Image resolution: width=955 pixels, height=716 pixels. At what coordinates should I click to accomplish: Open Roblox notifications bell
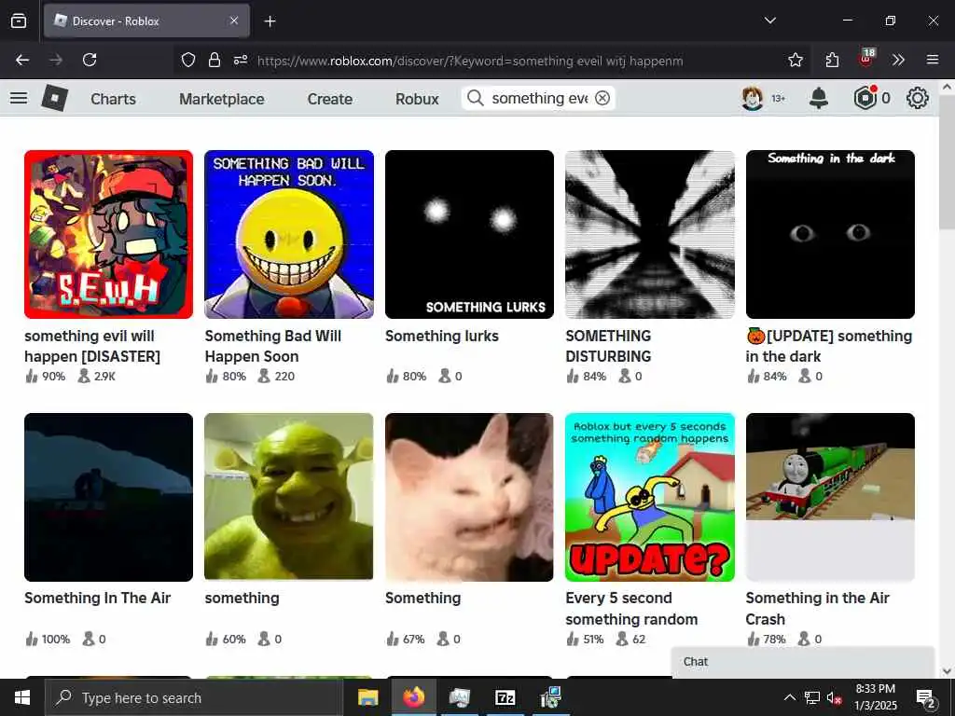coord(819,98)
